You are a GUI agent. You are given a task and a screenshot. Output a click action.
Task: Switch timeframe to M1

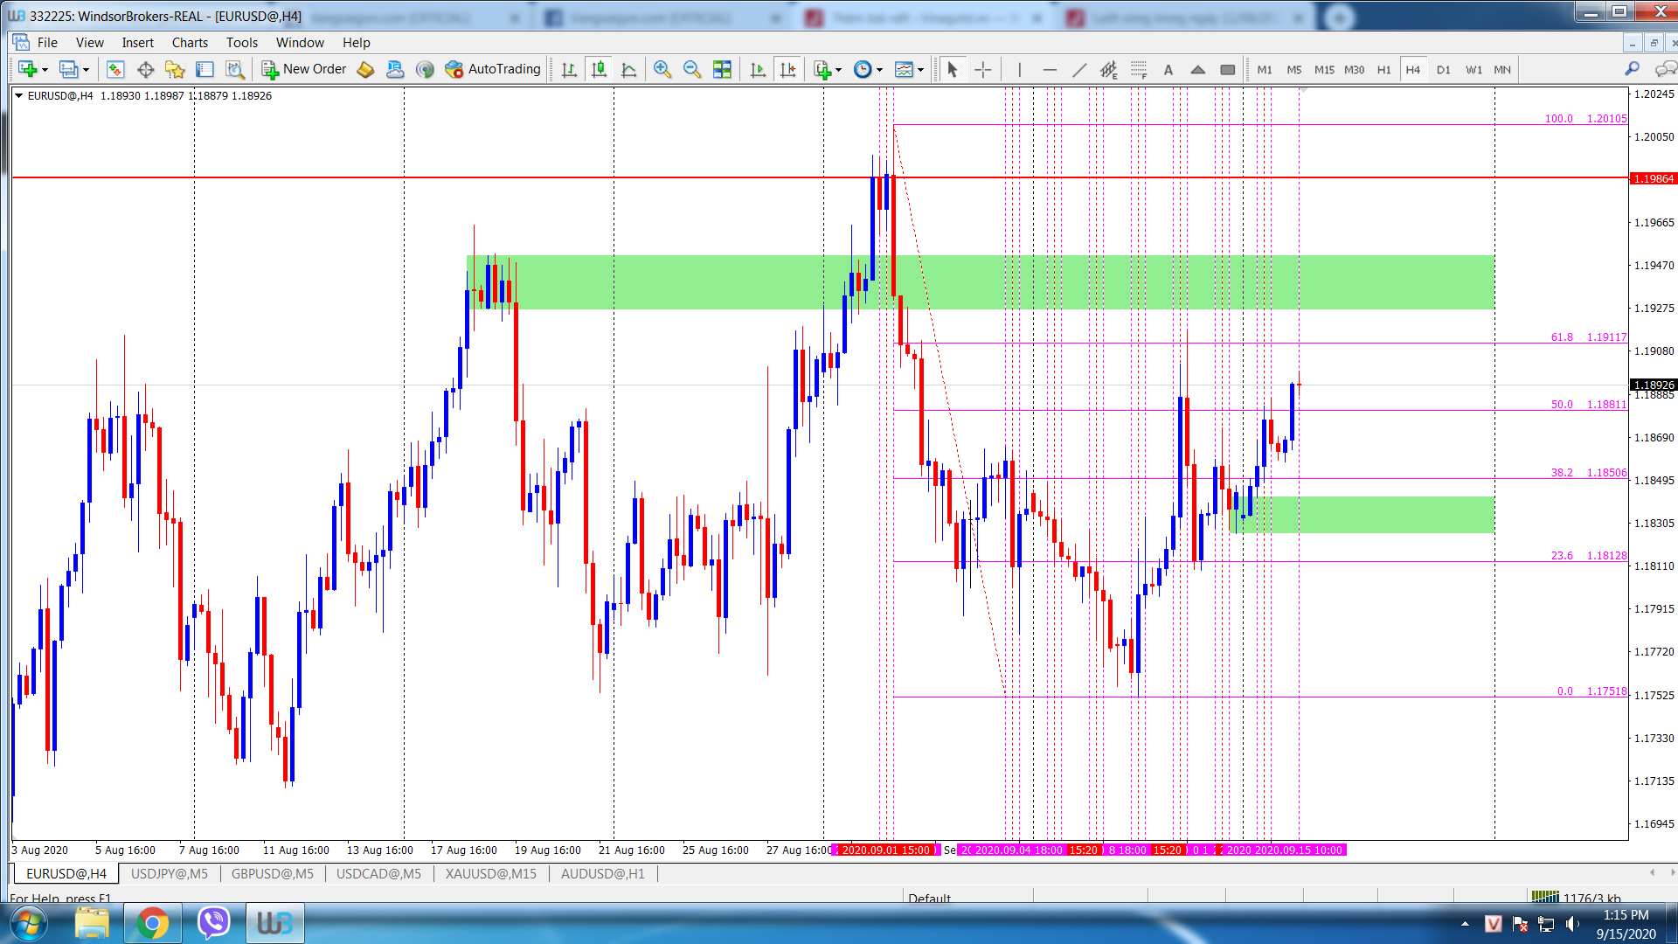click(x=1265, y=69)
